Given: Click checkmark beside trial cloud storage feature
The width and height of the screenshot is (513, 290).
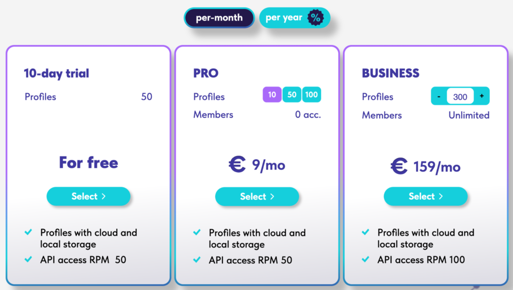Looking at the screenshot, I should pos(29,232).
